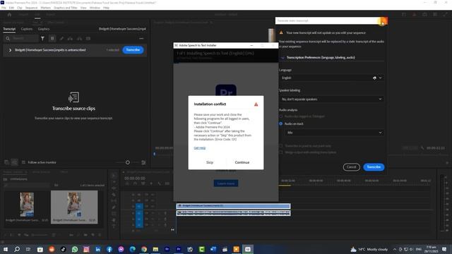
Task: Select the audio clips tagged as Dialogue option
Action: point(281,116)
